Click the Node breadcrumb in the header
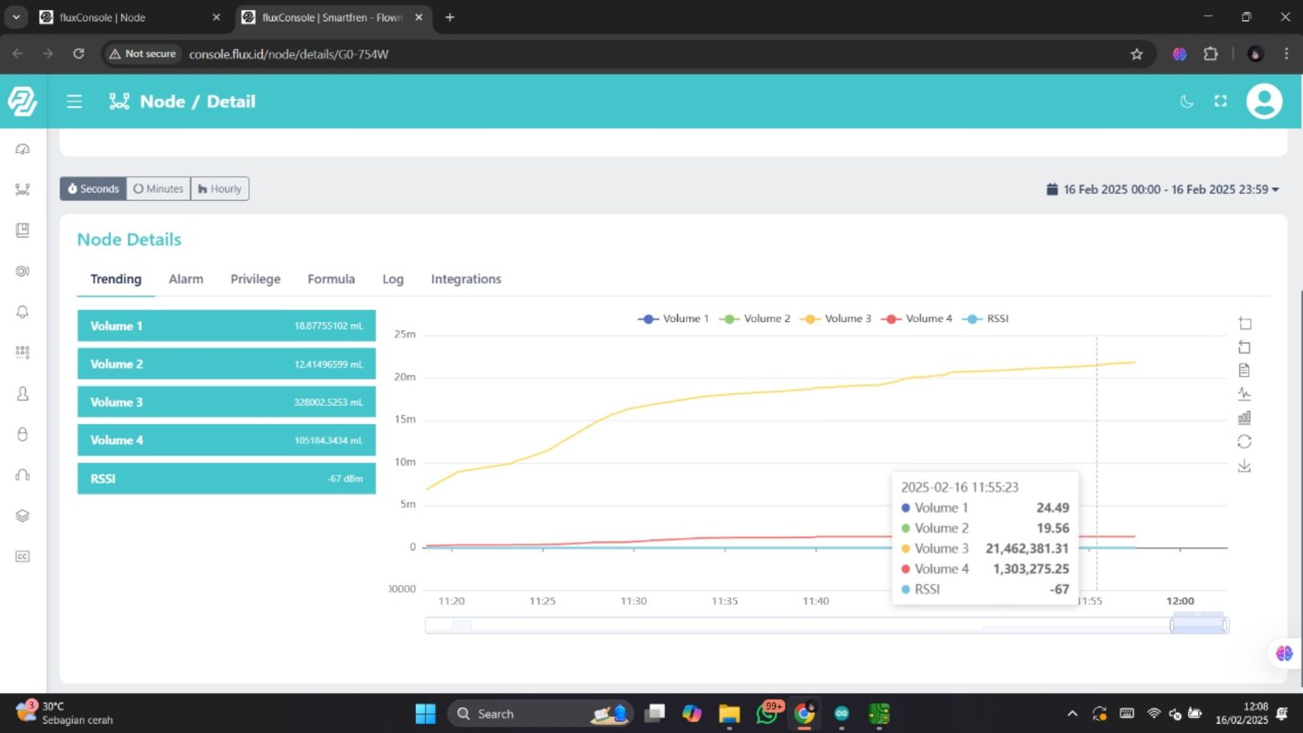The width and height of the screenshot is (1303, 733). [x=163, y=102]
